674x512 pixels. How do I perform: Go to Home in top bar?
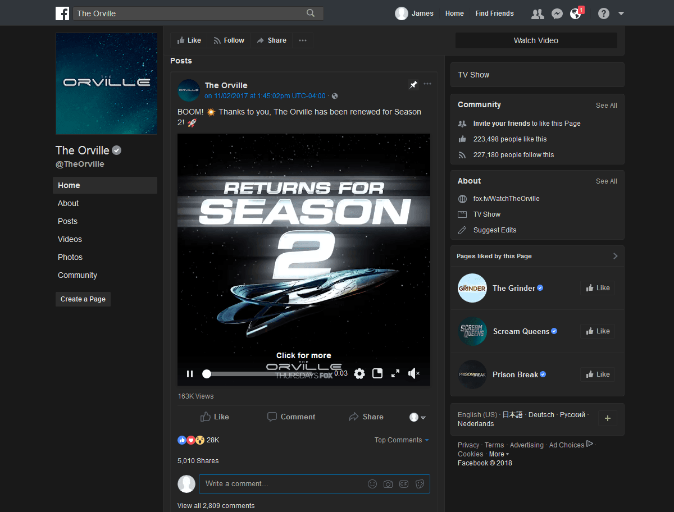[454, 13]
